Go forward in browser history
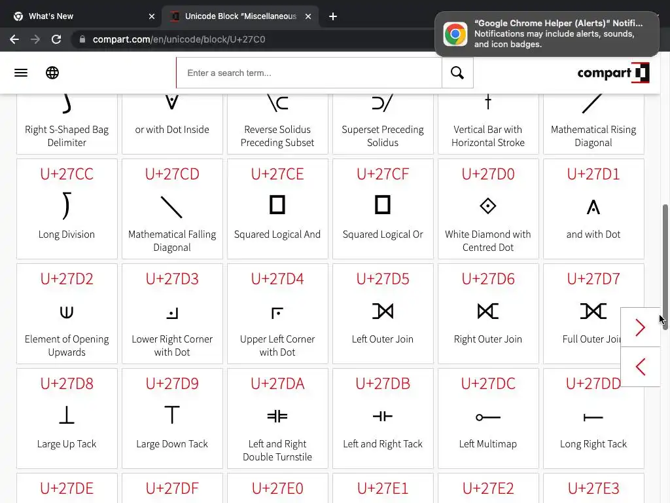Viewport: 670px width, 503px height. pos(35,39)
